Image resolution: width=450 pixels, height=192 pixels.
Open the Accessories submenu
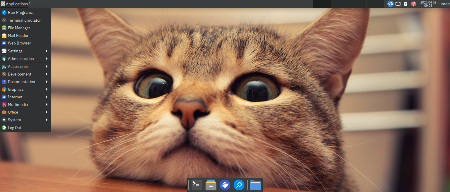(x=25, y=66)
